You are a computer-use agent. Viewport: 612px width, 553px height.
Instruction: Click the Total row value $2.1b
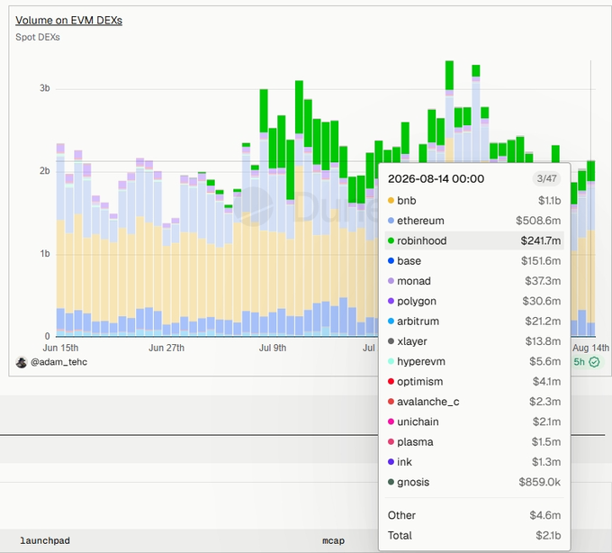pyautogui.click(x=548, y=535)
